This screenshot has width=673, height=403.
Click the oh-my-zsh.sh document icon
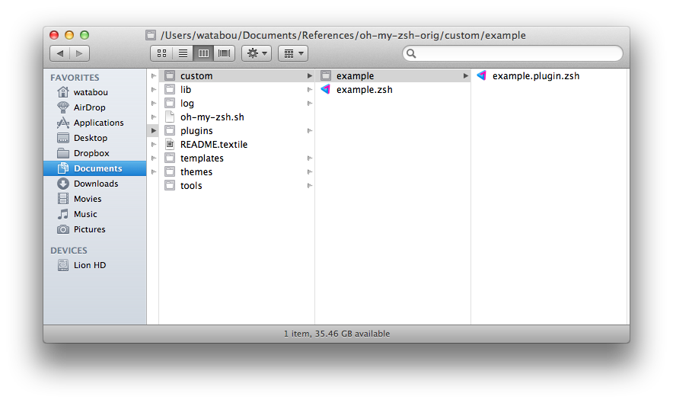pyautogui.click(x=170, y=117)
